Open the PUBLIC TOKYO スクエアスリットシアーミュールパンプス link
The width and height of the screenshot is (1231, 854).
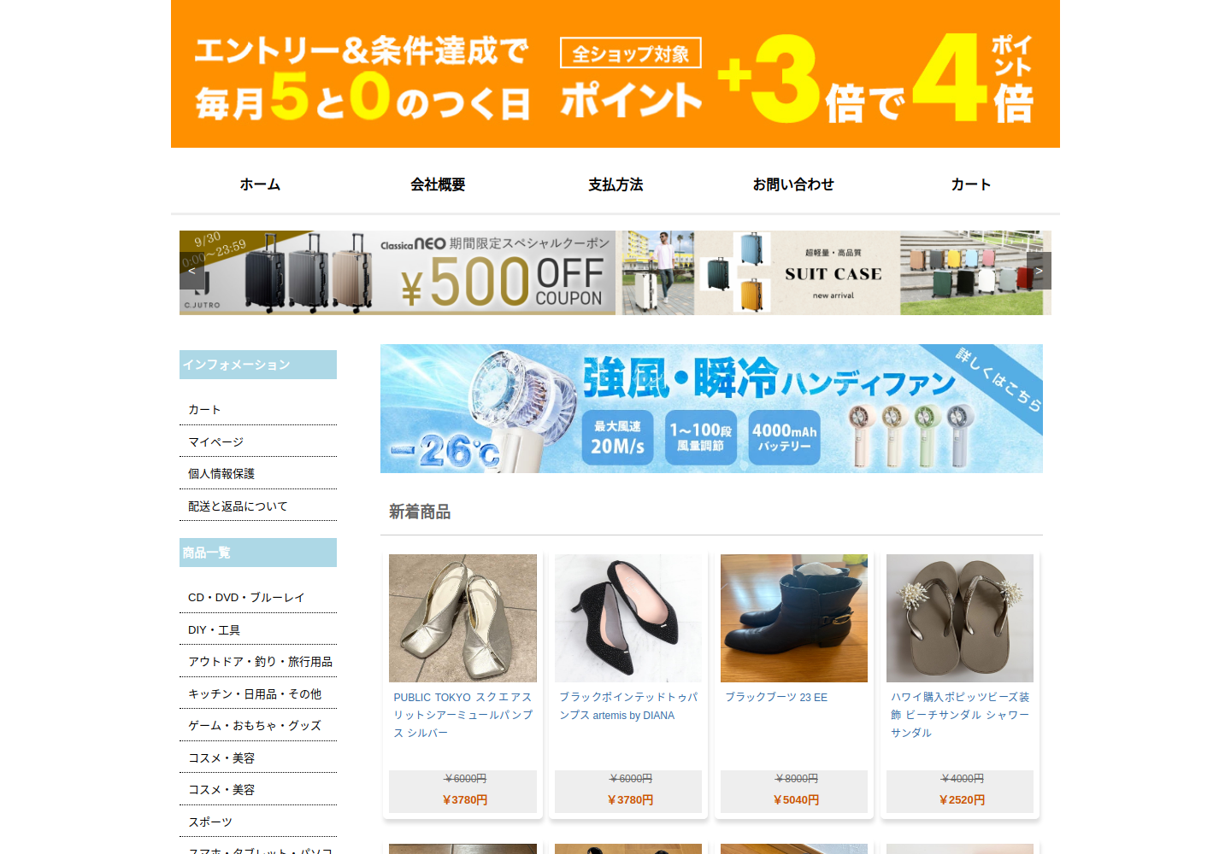pos(462,715)
